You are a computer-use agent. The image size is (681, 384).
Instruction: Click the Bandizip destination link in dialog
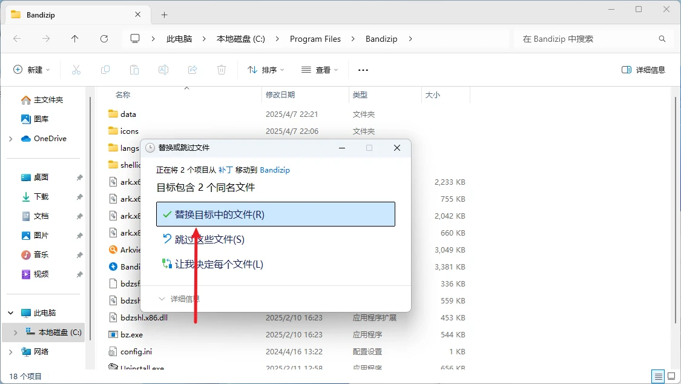point(275,170)
